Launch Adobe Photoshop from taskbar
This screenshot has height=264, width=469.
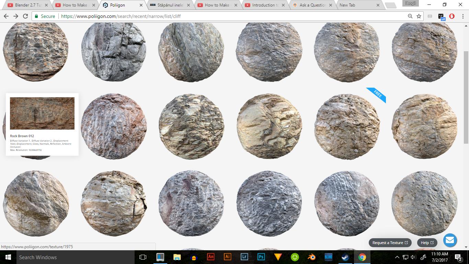(x=261, y=257)
